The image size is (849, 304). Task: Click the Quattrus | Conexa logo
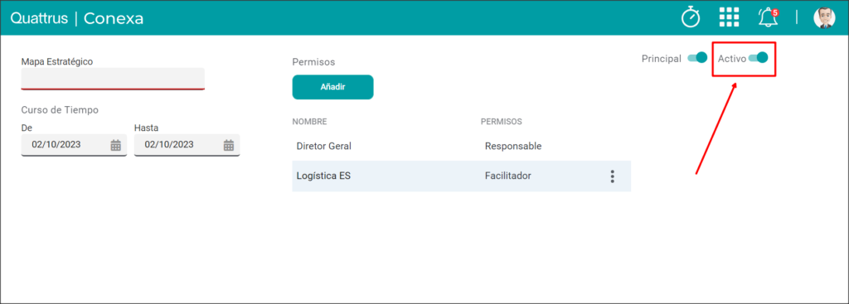[x=77, y=18]
